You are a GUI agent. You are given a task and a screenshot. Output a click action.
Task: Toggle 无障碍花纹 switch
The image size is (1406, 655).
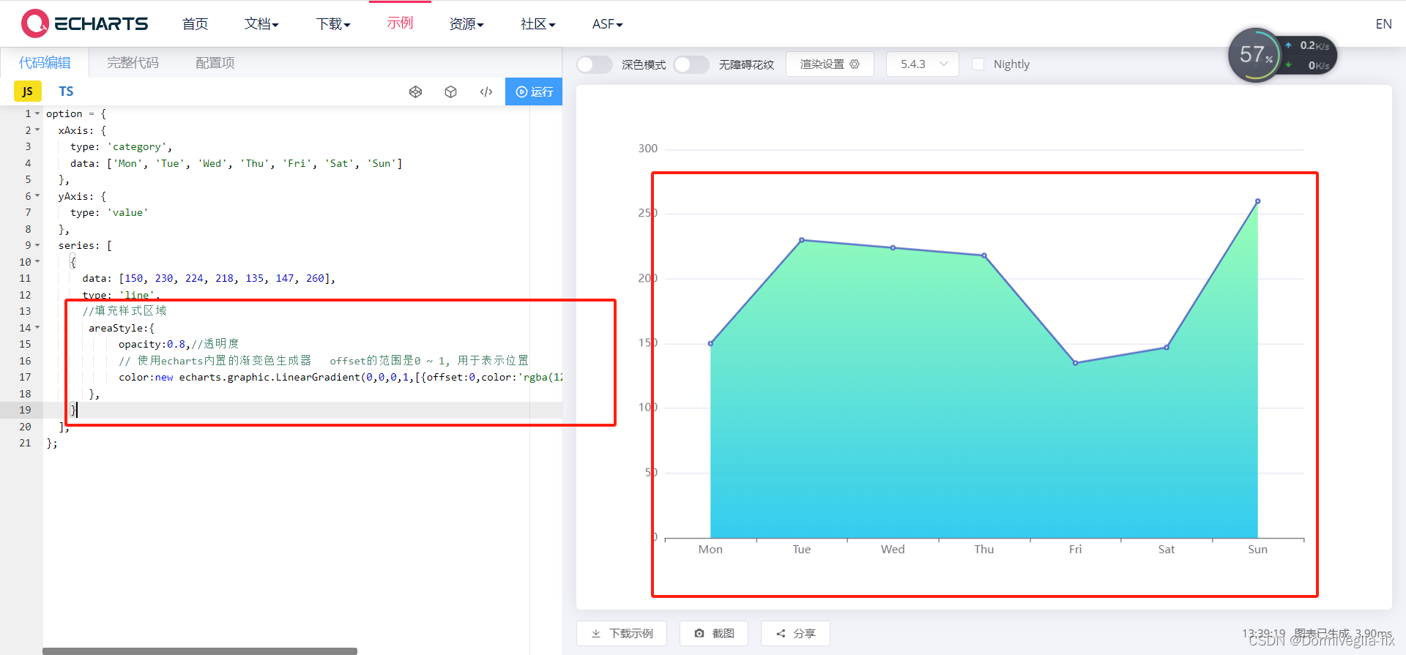click(691, 64)
